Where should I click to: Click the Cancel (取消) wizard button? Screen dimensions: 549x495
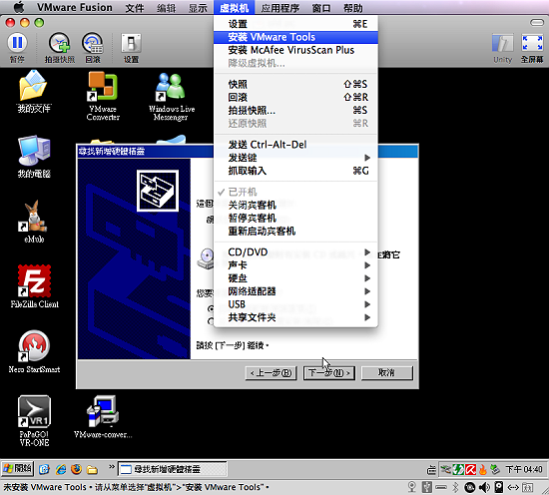(386, 373)
